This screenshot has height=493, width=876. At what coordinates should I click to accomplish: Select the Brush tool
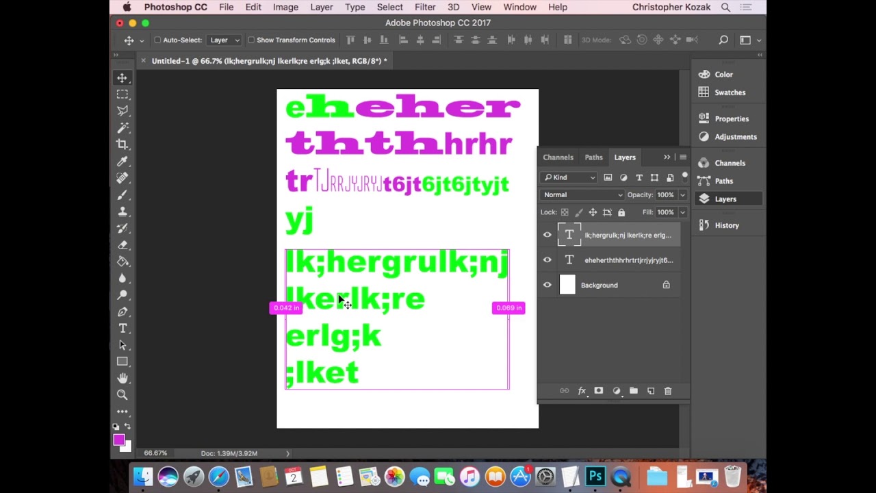point(123,195)
